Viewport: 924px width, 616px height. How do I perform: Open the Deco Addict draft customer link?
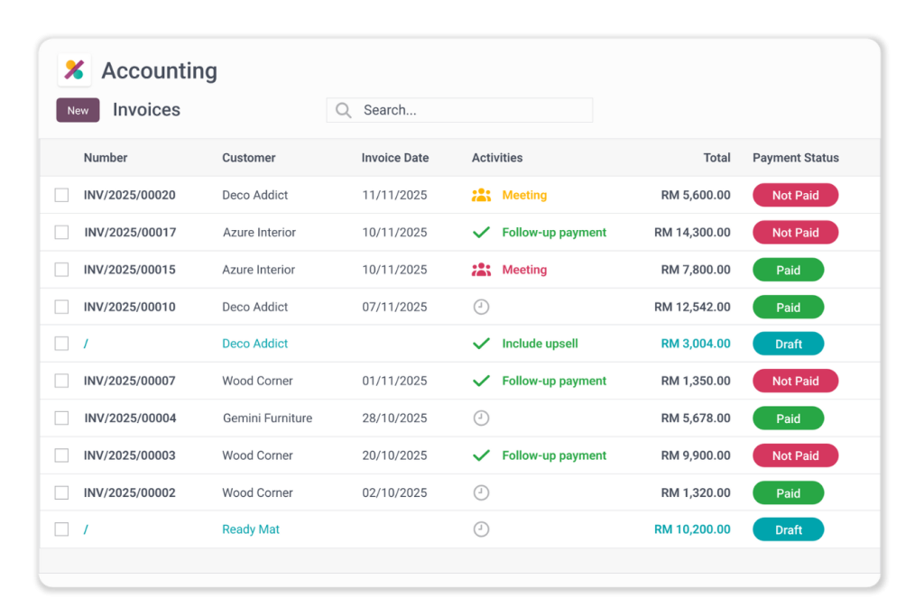click(254, 344)
